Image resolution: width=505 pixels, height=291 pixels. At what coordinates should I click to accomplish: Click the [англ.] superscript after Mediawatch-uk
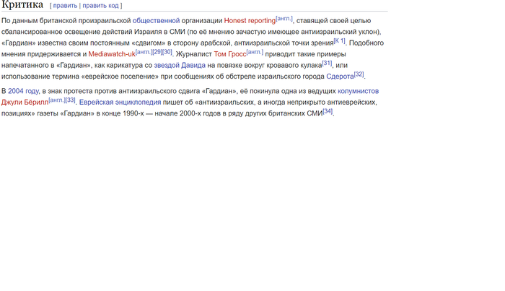point(144,51)
